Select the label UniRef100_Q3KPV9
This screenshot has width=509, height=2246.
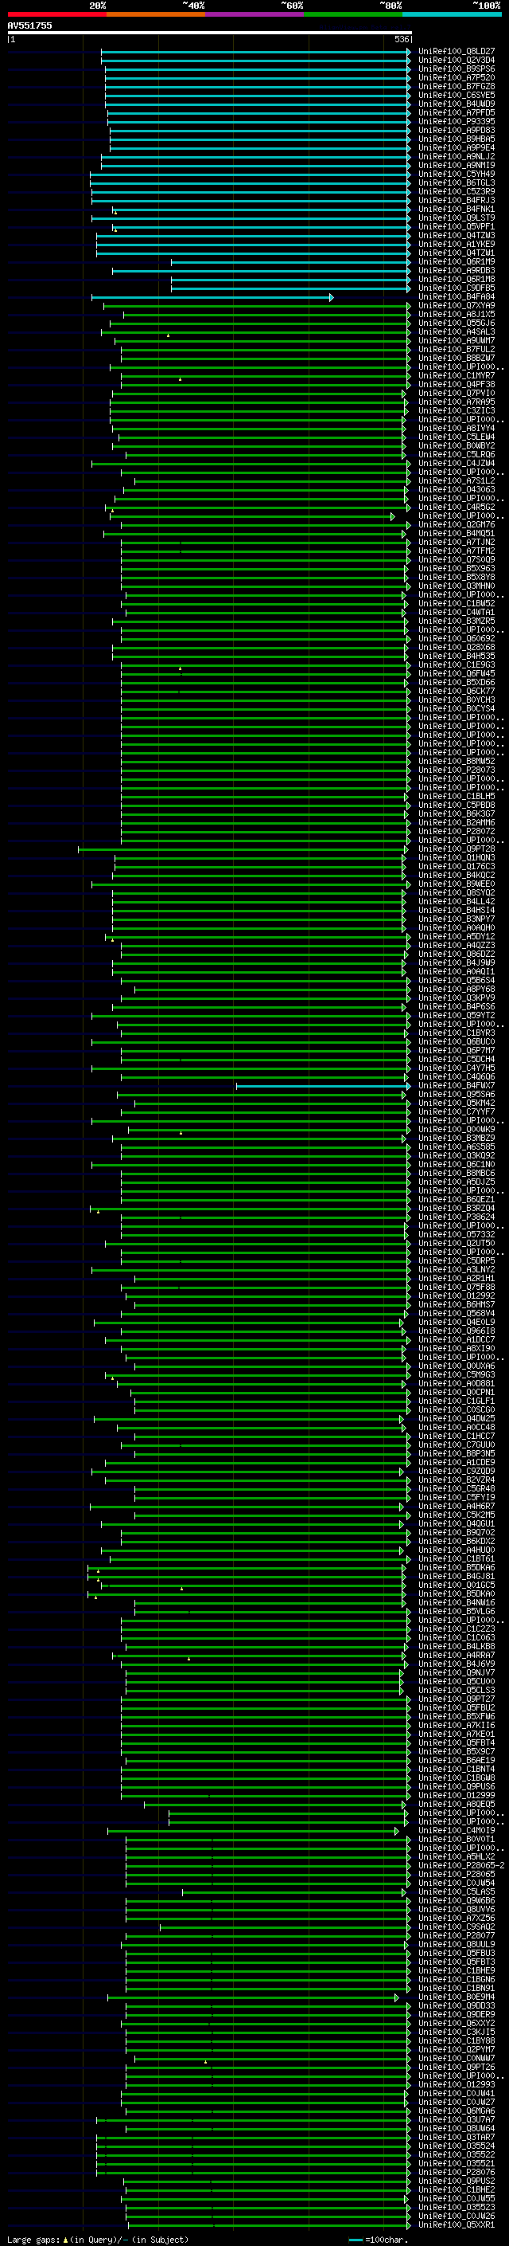click(x=457, y=998)
